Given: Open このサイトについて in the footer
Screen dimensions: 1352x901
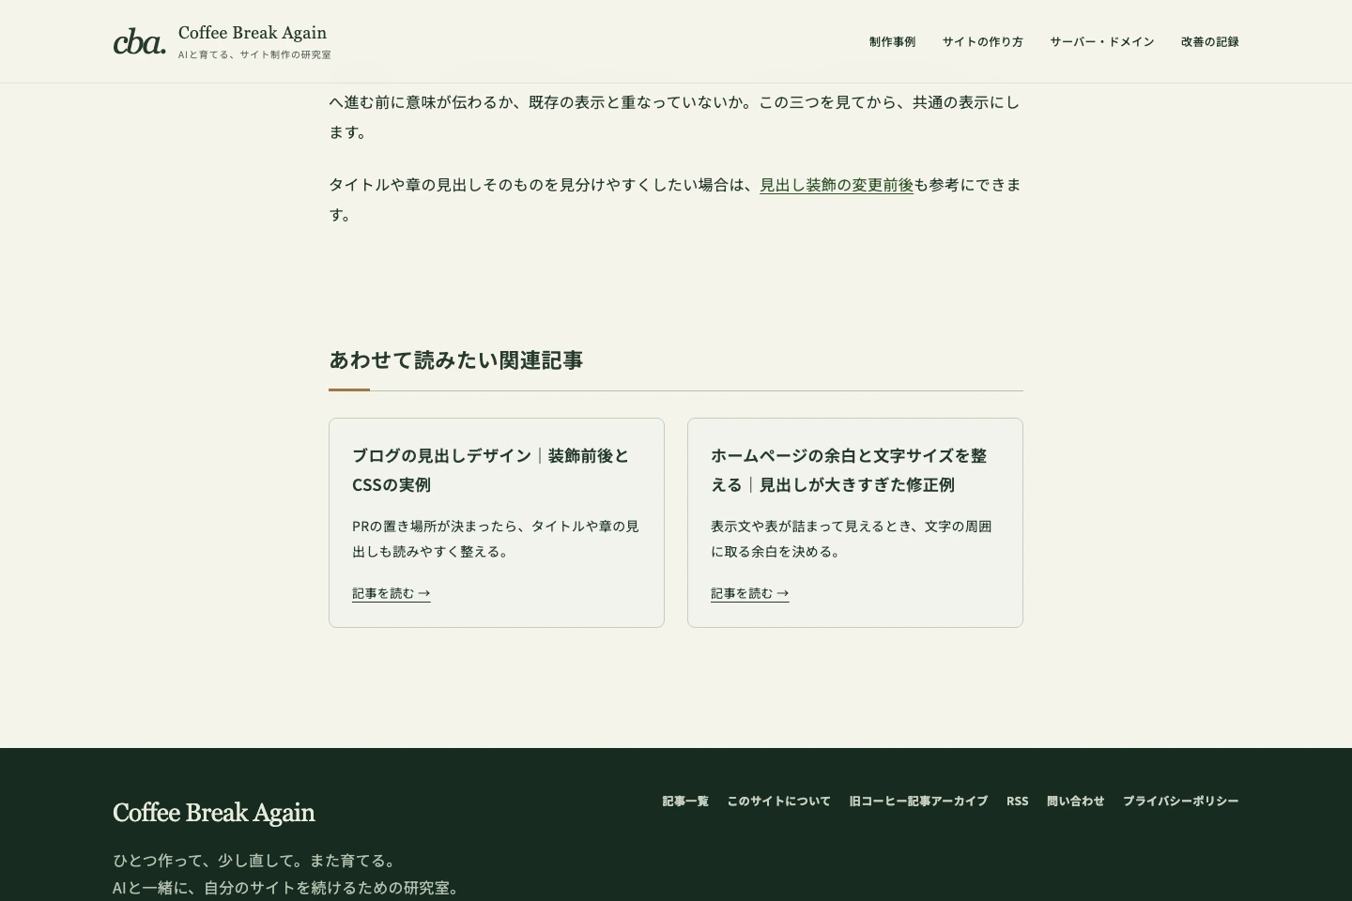Looking at the screenshot, I should (778, 801).
